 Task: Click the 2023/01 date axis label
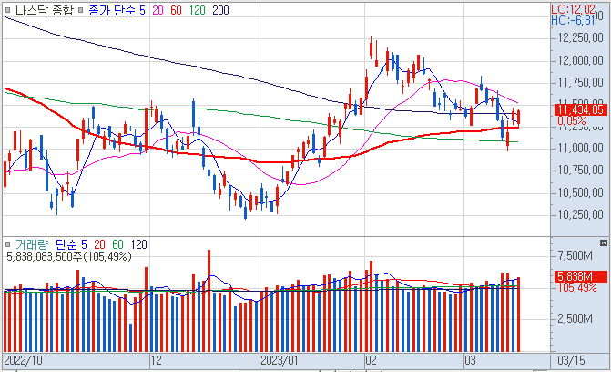pos(279,360)
